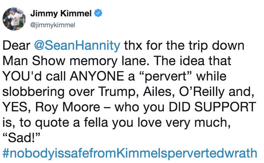Viewport: 264px width, 163px height.
Task: Click the quoted word "pervert" in tweet
Action: click(166, 77)
